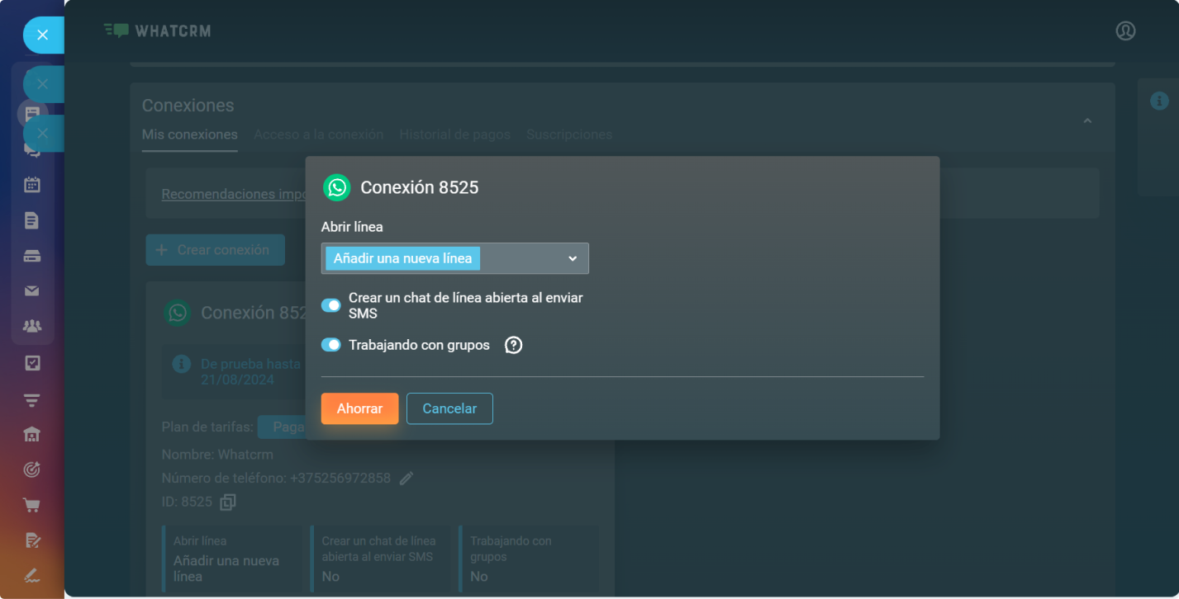The width and height of the screenshot is (1179, 599).
Task: Click the orange Ahorrar button
Action: 360,408
